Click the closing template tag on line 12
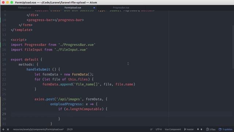Image resolution: width=234 pixels, height=132 pixels. [x=22, y=30]
